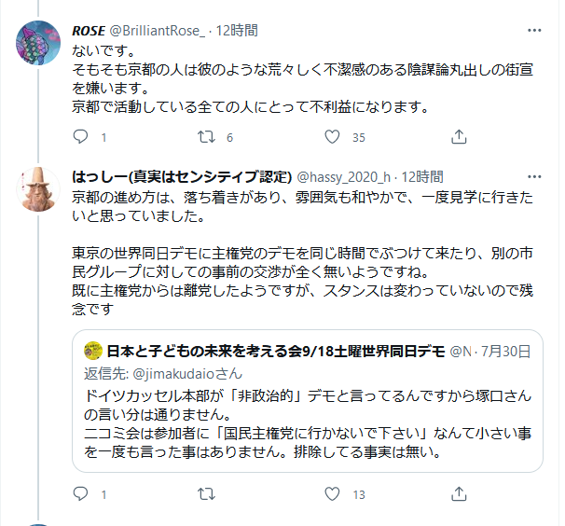Click quoted tweet's small avatar icon
The image size is (565, 526).
click(x=92, y=351)
